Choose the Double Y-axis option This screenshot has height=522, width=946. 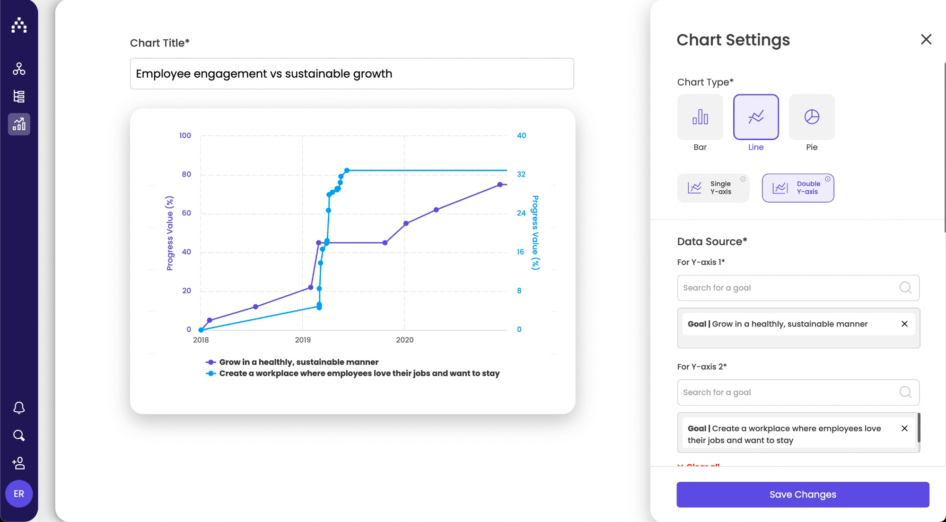click(x=798, y=188)
